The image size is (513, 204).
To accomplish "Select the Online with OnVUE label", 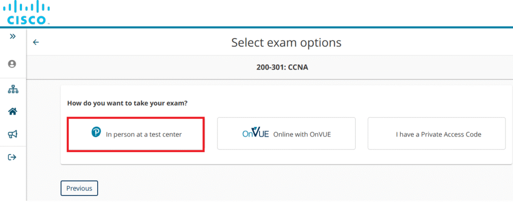I will click(x=302, y=134).
